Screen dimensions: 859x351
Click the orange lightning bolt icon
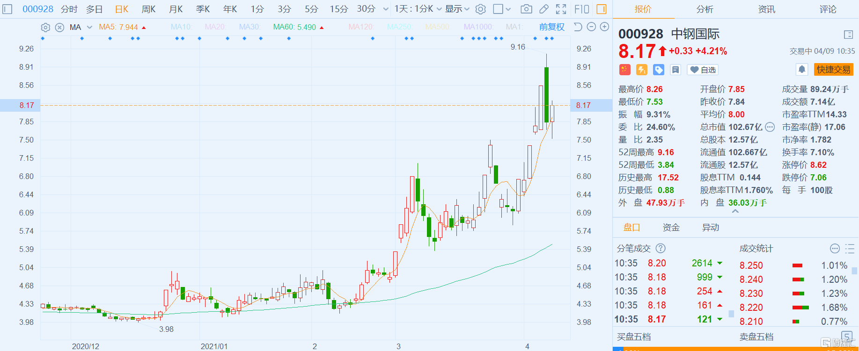tap(641, 70)
